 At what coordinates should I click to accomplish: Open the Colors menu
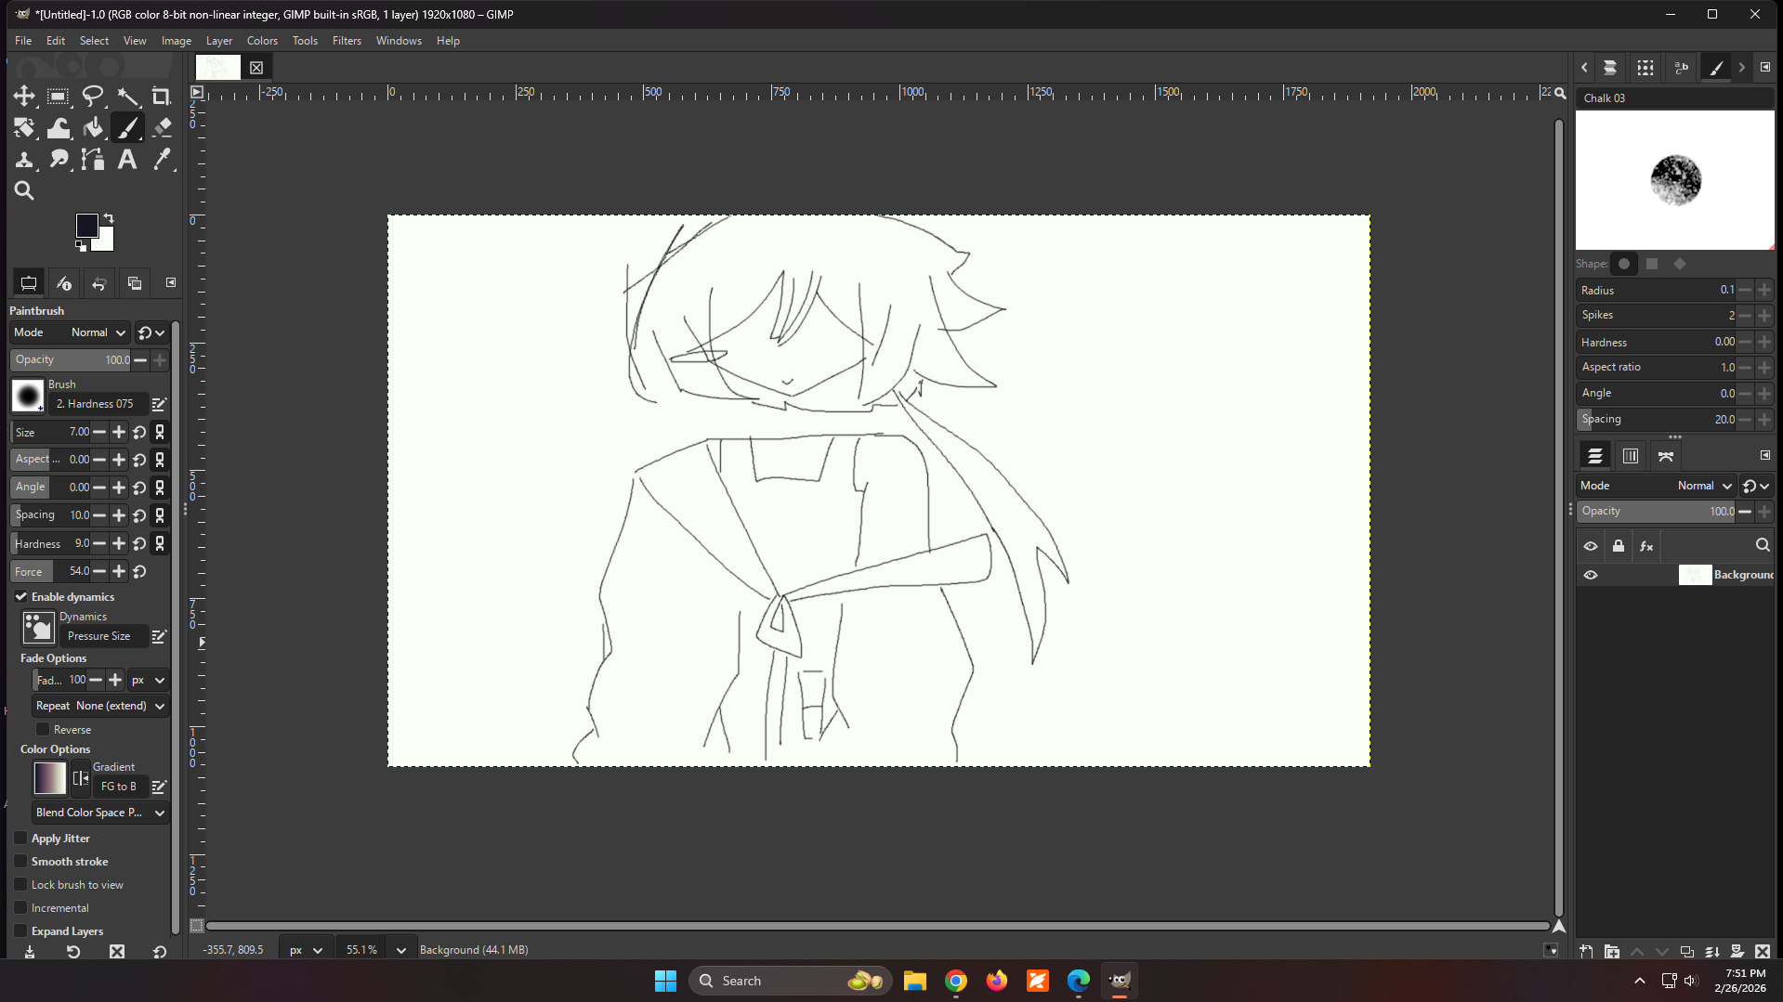(262, 41)
